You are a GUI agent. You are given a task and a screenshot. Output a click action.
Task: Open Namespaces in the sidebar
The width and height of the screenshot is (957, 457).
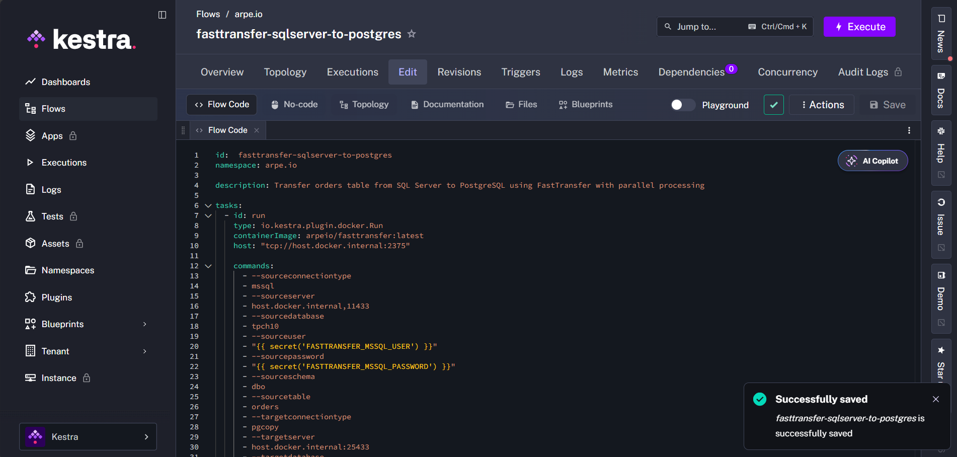(67, 270)
